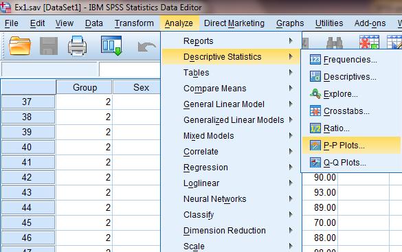Screen dimensions: 402x252
Task: Click the Open data document folder icon
Action: pyautogui.click(x=20, y=46)
